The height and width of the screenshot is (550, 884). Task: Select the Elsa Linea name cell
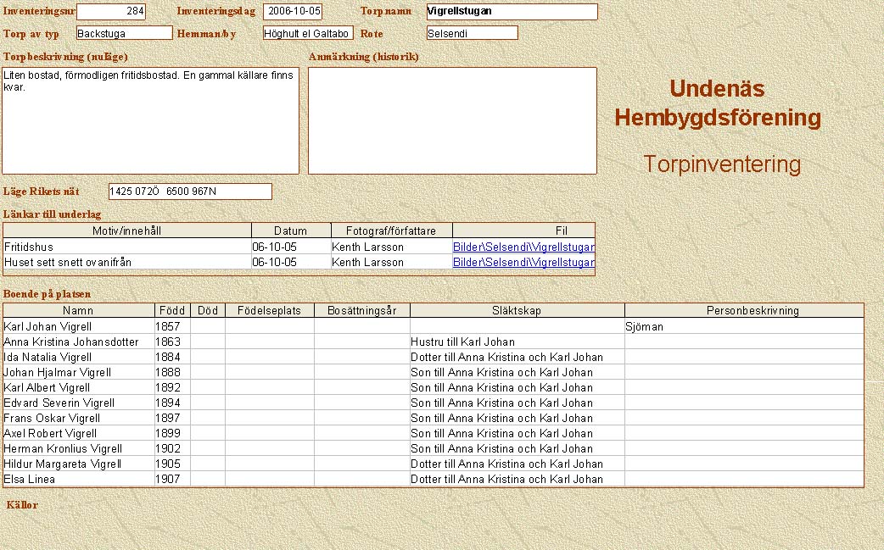tap(78, 479)
